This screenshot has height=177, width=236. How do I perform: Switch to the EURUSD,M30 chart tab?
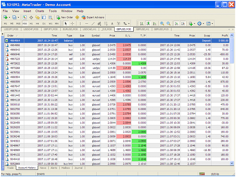tap(70, 29)
